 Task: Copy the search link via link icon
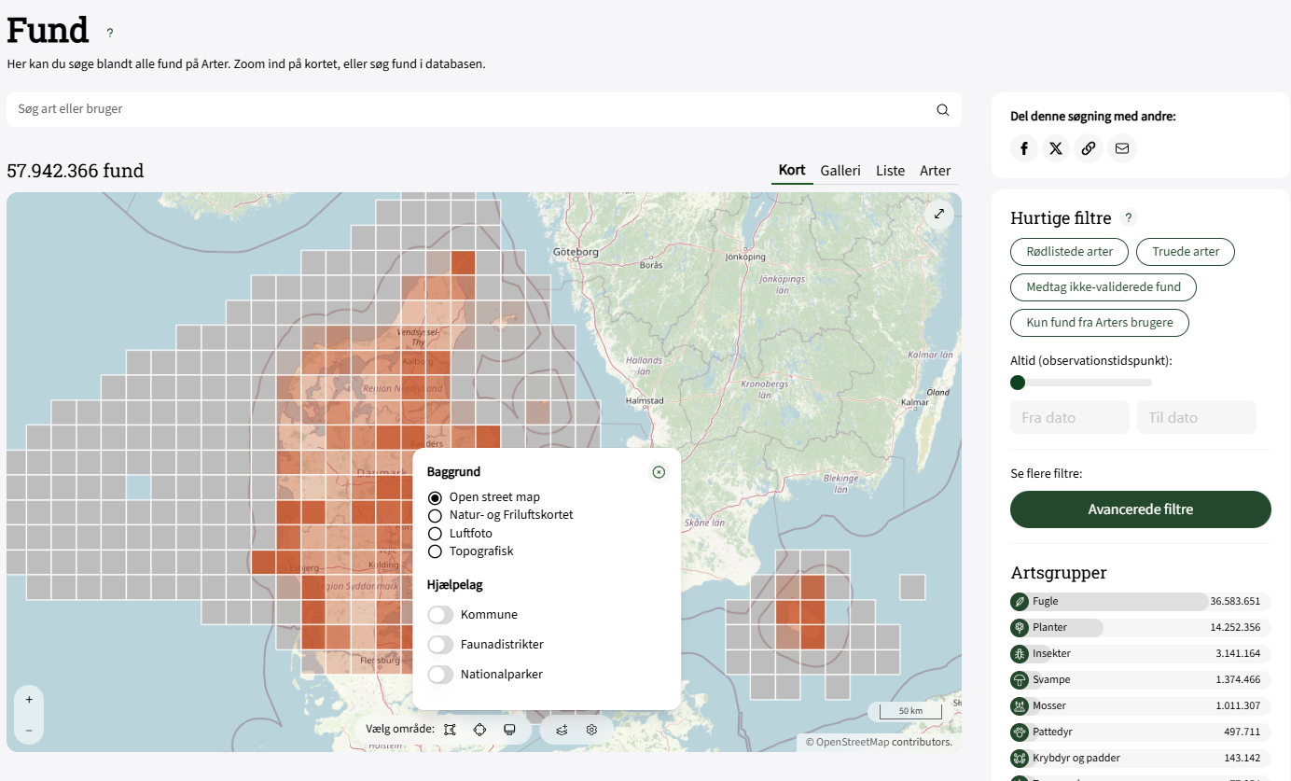1088,148
